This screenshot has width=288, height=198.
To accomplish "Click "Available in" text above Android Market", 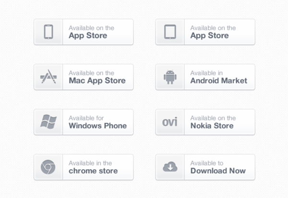I will pyautogui.click(x=206, y=73).
